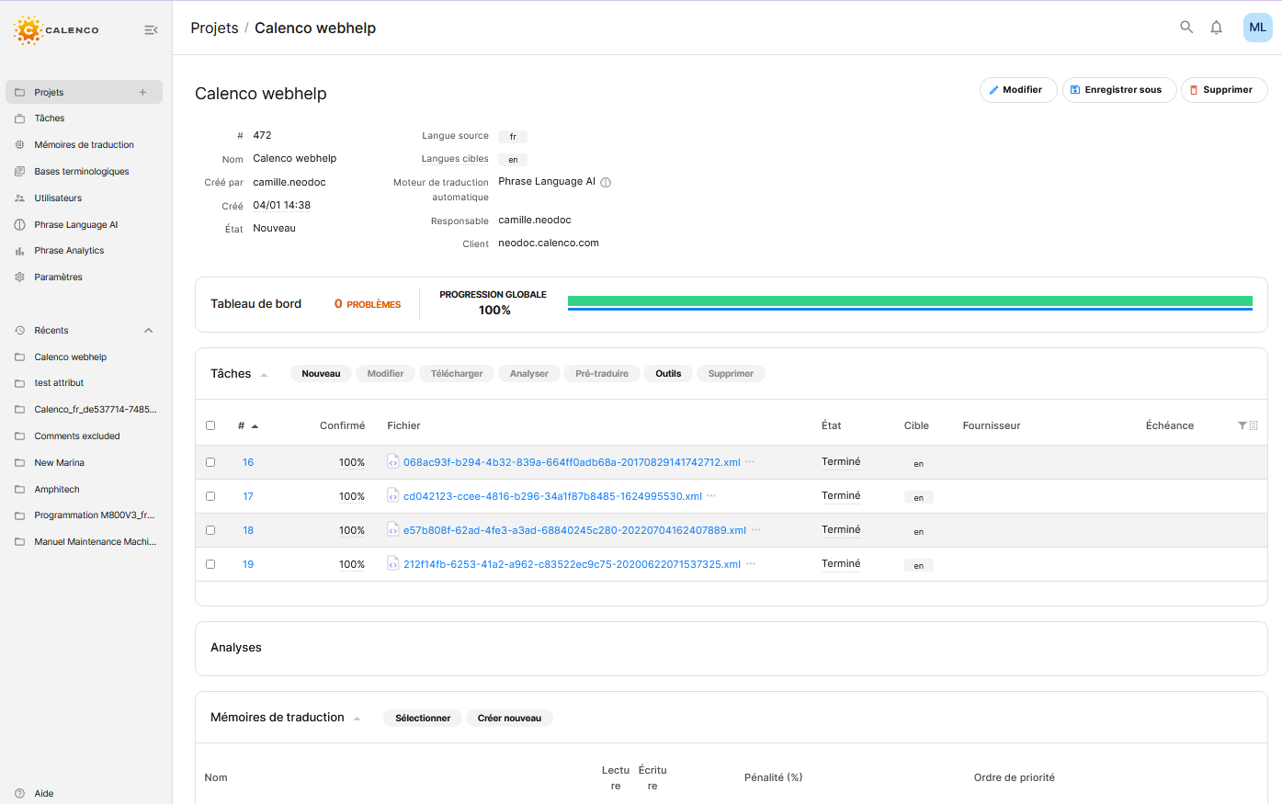Open more options dots for file 068ac93f
This screenshot has width=1282, height=804.
(x=750, y=461)
